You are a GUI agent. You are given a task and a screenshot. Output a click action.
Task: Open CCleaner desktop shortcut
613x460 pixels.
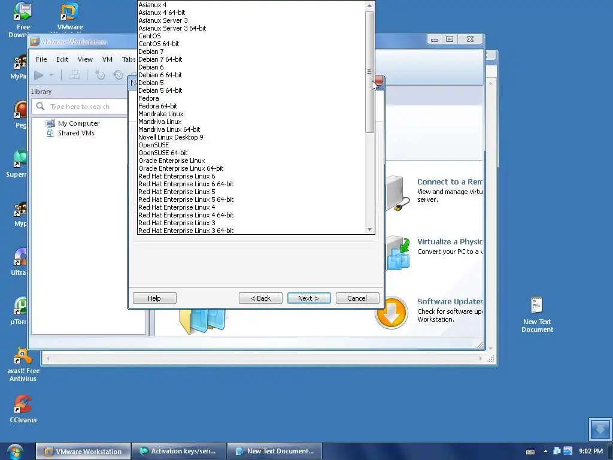click(x=23, y=408)
